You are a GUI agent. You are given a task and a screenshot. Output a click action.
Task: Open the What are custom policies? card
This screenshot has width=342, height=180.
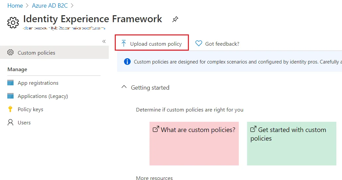coord(194,144)
